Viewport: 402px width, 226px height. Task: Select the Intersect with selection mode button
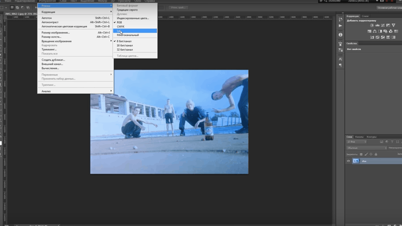pos(28,7)
